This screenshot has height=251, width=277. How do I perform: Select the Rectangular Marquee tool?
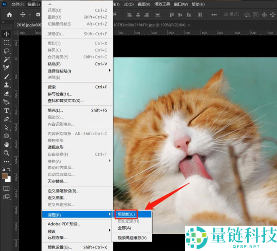pyautogui.click(x=6, y=43)
